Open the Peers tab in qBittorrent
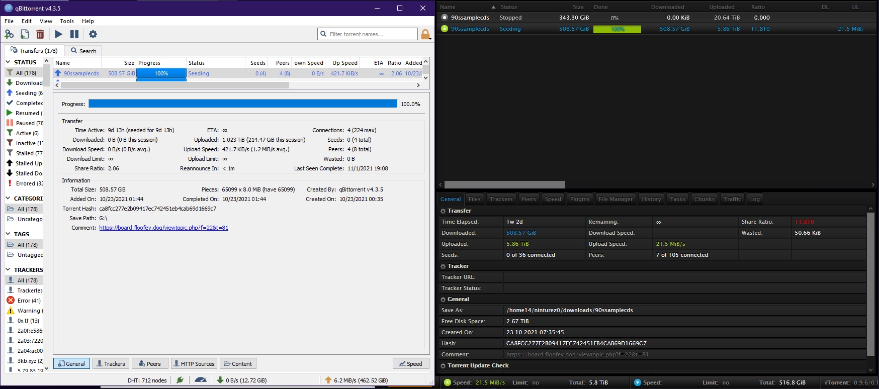The image size is (879, 389). pos(150,363)
